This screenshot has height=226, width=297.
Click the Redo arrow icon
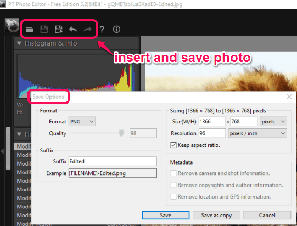coord(87,29)
